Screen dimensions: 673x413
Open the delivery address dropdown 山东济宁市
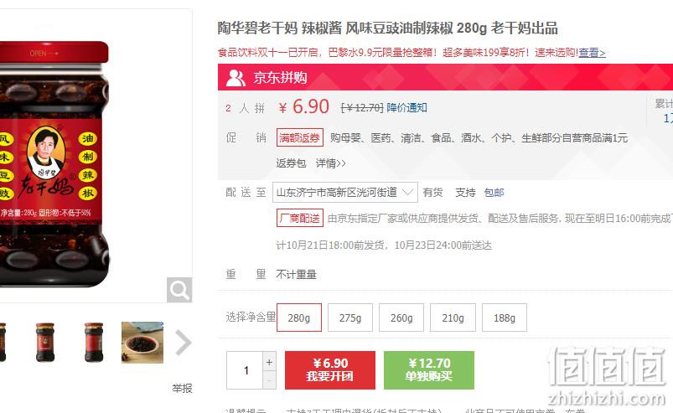(x=345, y=192)
